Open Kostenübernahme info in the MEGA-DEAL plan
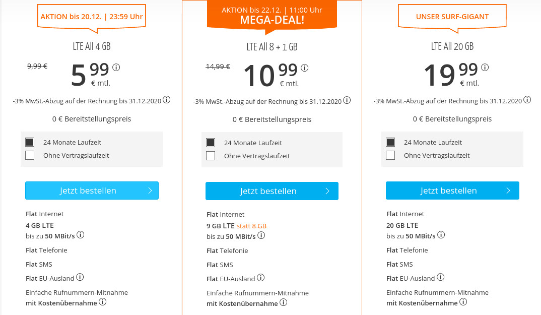 pos(283,303)
